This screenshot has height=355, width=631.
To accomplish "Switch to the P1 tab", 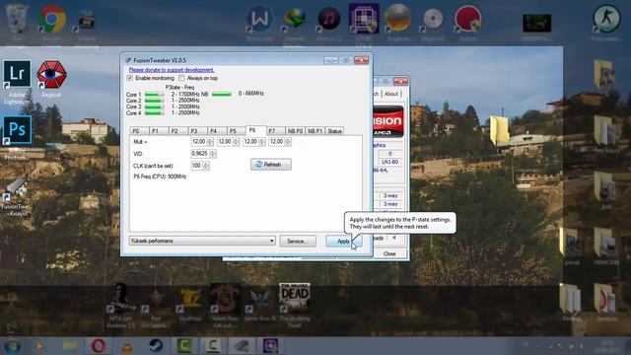I will 158,131.
